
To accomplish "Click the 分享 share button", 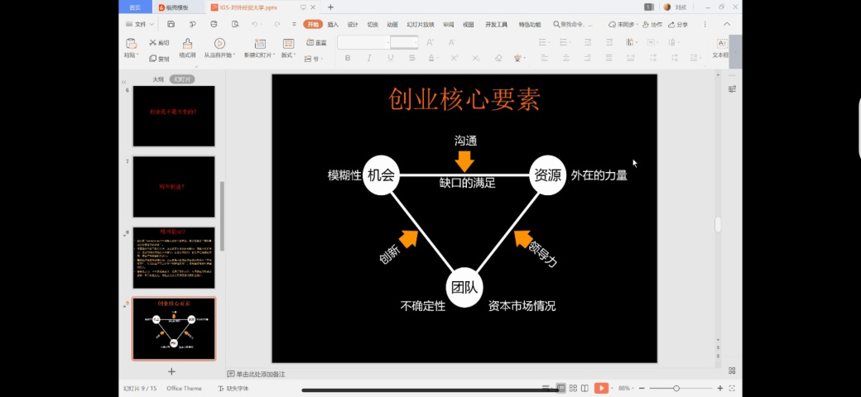I will tap(679, 25).
